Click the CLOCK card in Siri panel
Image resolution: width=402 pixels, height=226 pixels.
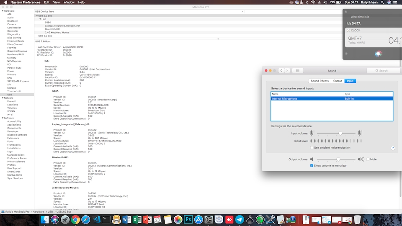(373, 37)
